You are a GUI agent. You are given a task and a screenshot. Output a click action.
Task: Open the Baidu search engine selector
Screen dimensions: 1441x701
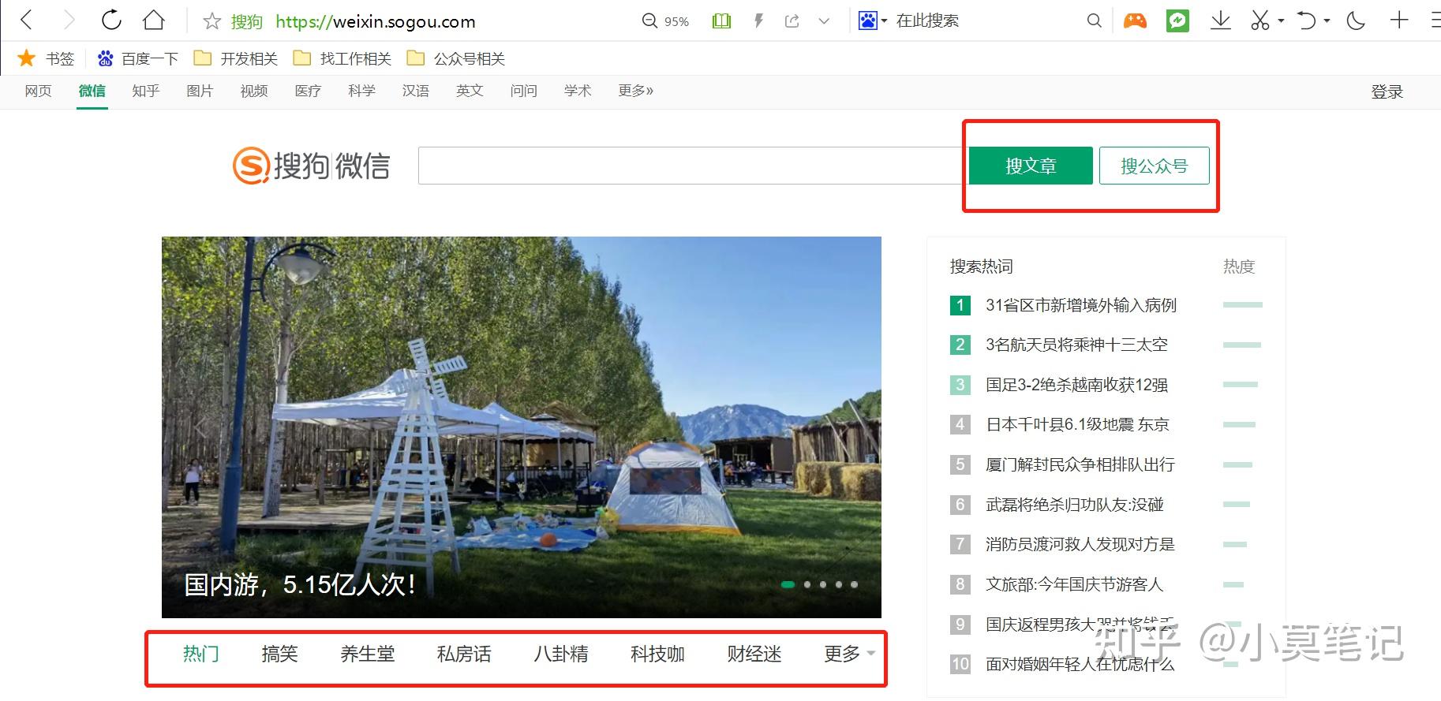pos(873,21)
